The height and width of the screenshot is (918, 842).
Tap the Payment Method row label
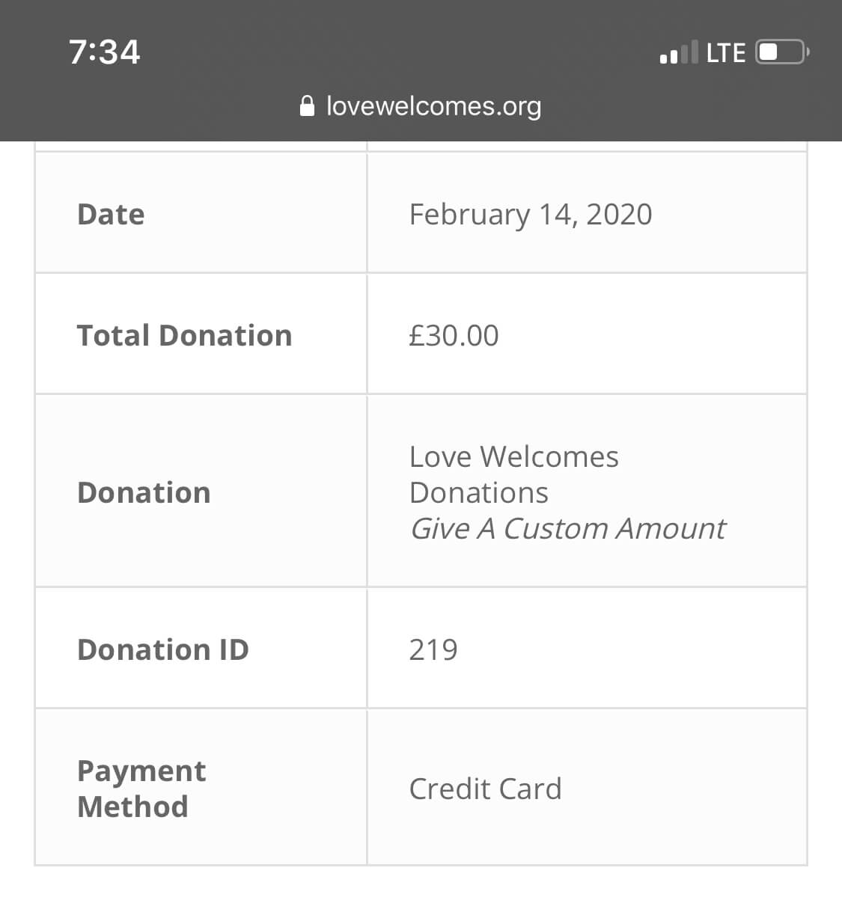(x=141, y=789)
